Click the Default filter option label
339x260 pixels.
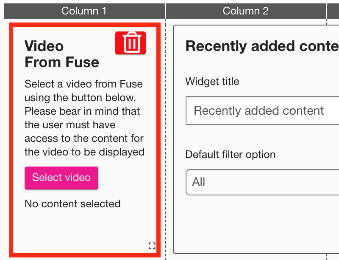point(231,154)
